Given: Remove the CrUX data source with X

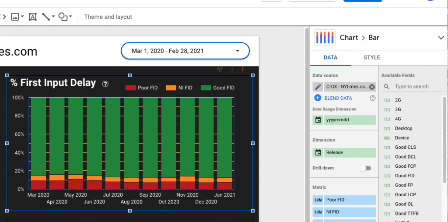Looking at the screenshot, I should [x=372, y=87].
